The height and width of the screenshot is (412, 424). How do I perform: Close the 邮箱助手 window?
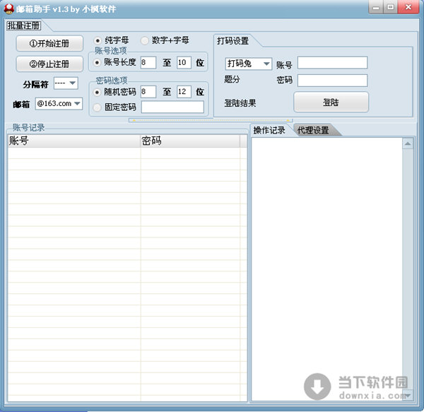(408, 7)
